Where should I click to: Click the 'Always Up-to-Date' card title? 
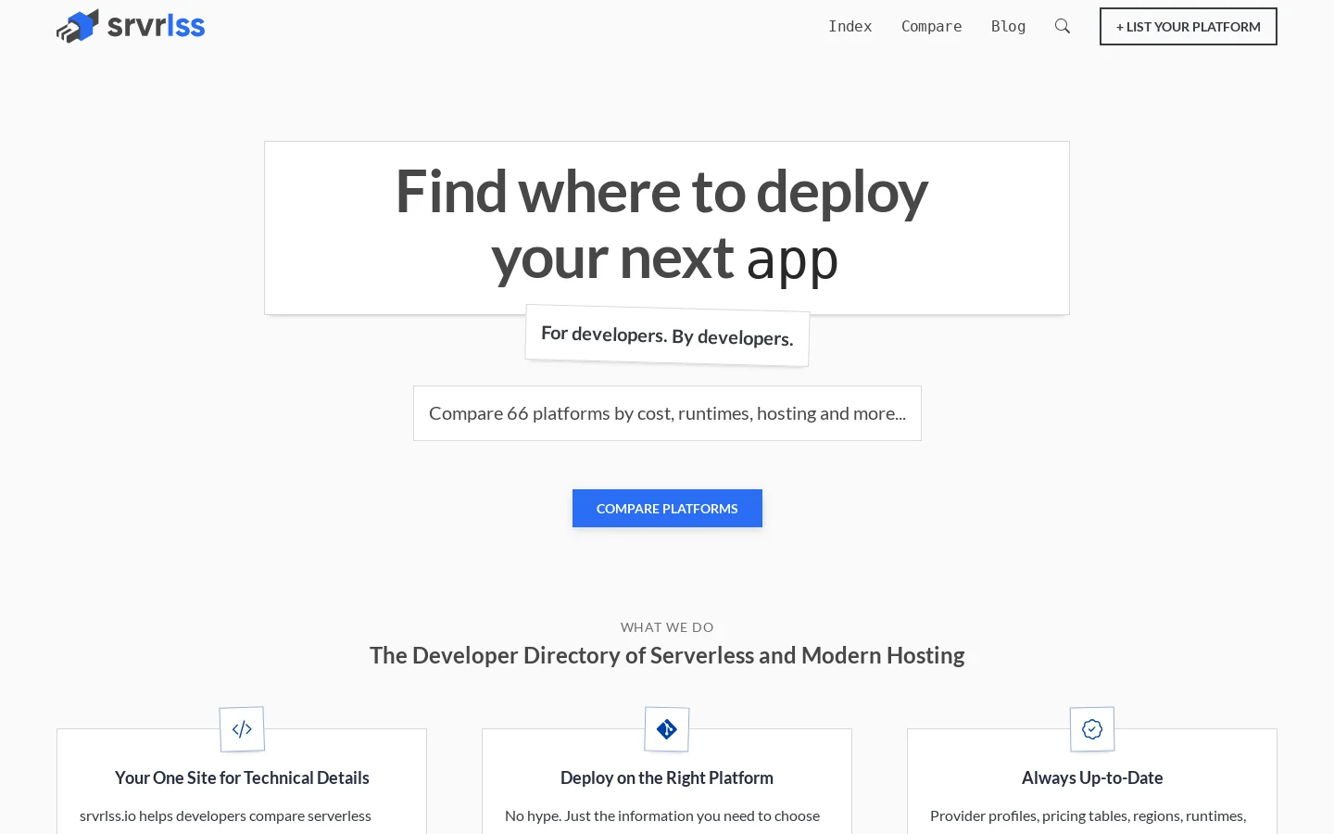(1092, 777)
